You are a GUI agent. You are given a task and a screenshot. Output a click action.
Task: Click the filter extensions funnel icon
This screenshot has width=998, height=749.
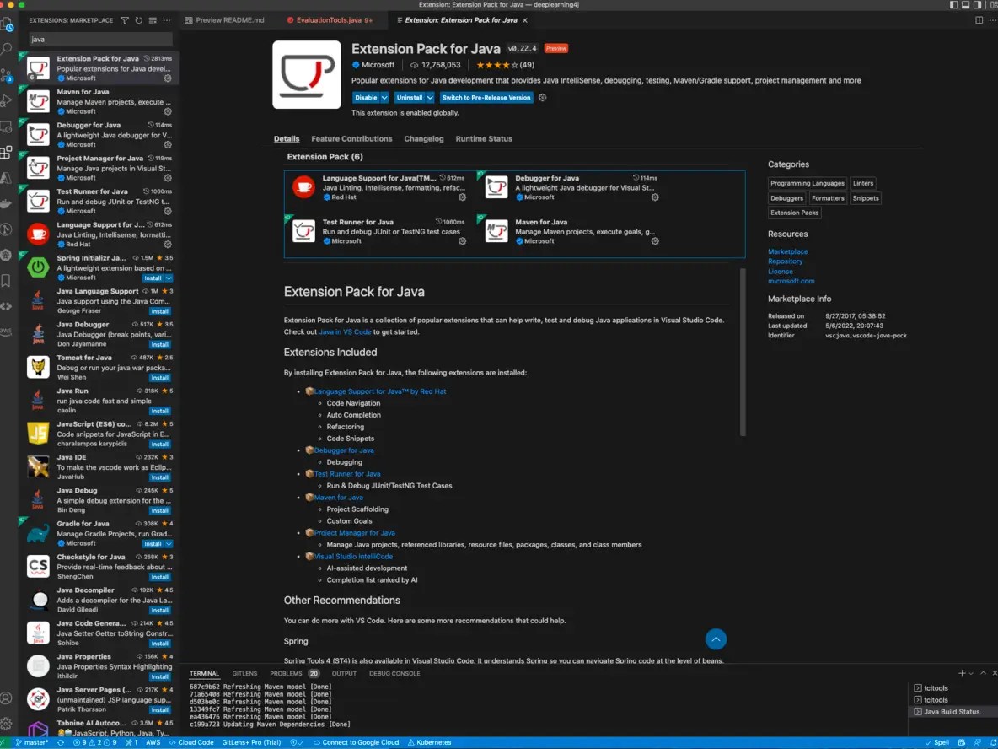tap(125, 20)
